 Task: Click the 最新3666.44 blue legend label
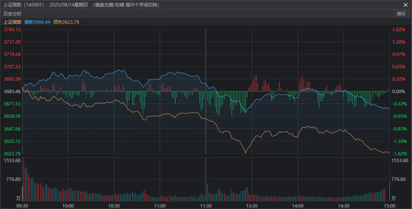37,22
